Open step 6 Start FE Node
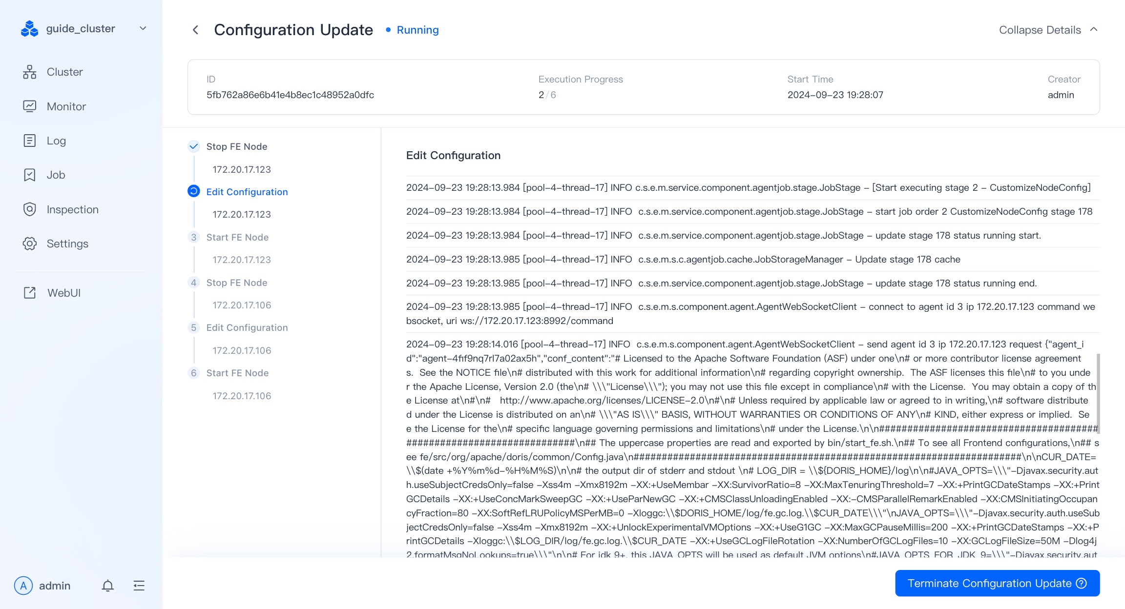 coord(237,373)
